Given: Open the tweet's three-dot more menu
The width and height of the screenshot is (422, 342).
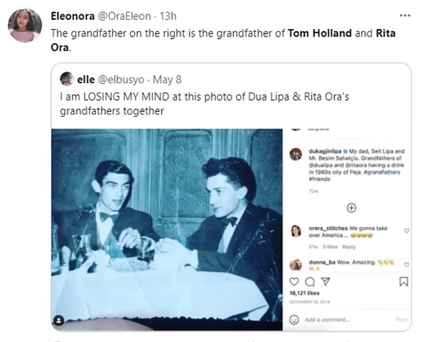Looking at the screenshot, I should tap(405, 15).
